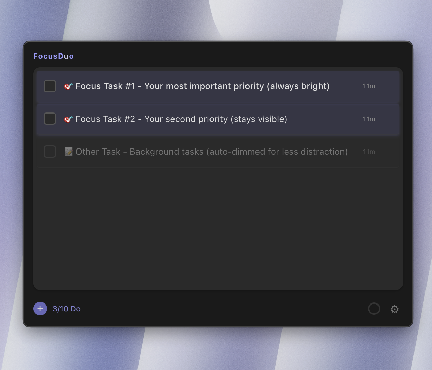
Task: Click the 11m timestamp on Other Task
Action: (369, 152)
